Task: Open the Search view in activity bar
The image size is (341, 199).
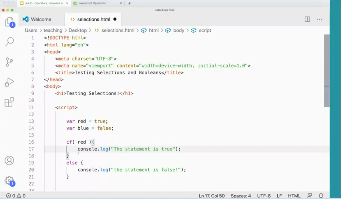Action: point(10,42)
